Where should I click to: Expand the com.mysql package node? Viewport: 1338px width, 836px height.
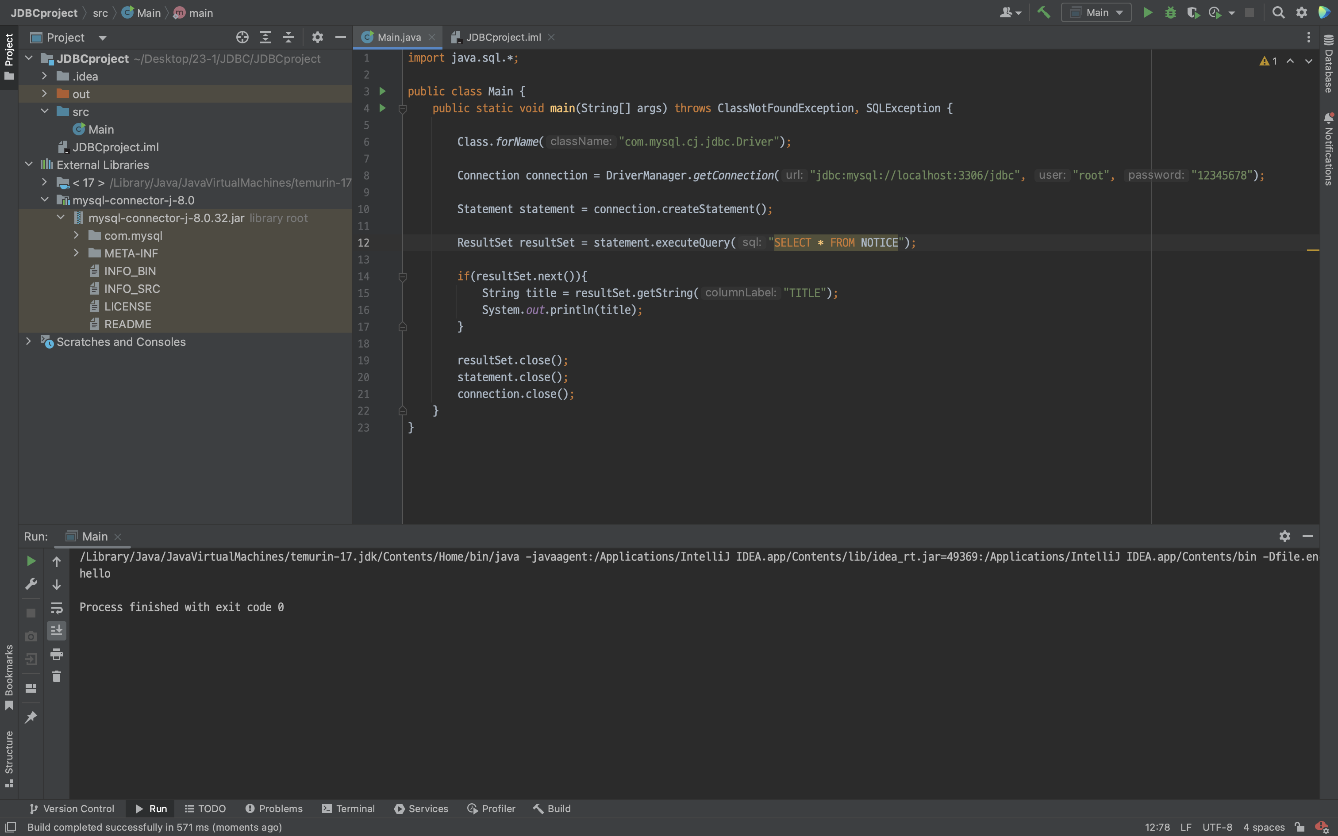tap(76, 235)
